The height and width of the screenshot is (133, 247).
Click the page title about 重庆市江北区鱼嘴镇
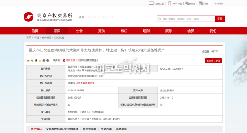(x=97, y=50)
